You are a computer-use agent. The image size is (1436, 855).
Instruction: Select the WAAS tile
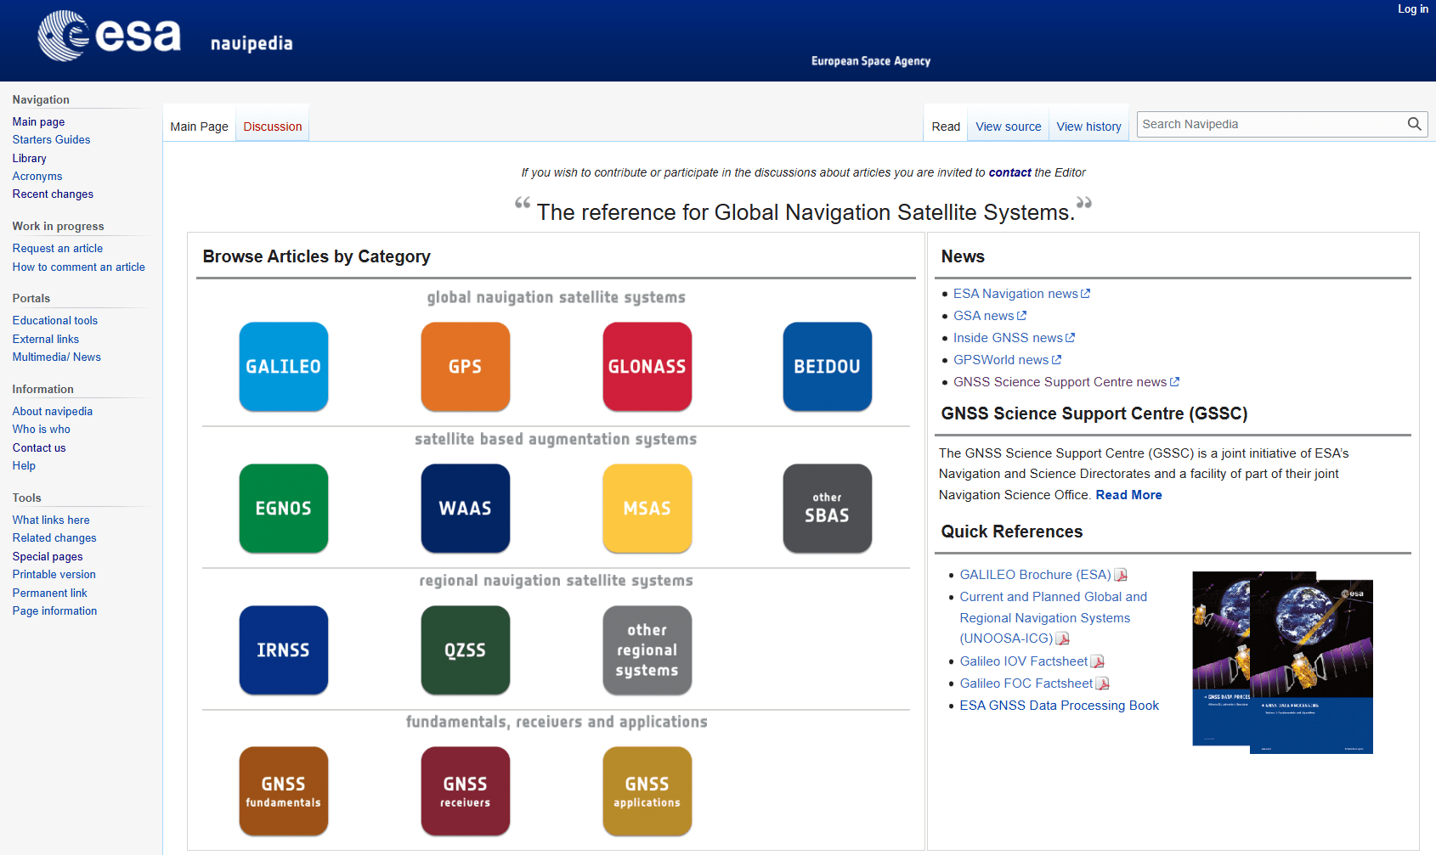[x=465, y=508]
